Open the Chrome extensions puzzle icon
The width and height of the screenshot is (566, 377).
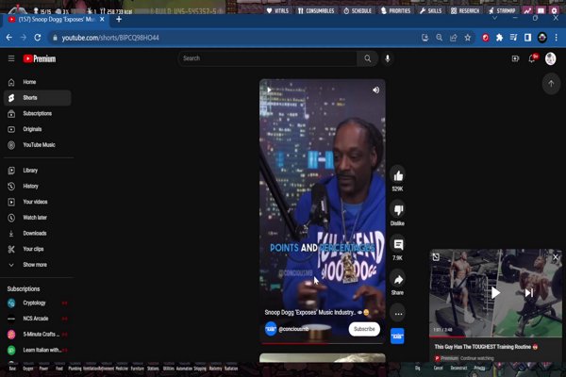[499, 38]
